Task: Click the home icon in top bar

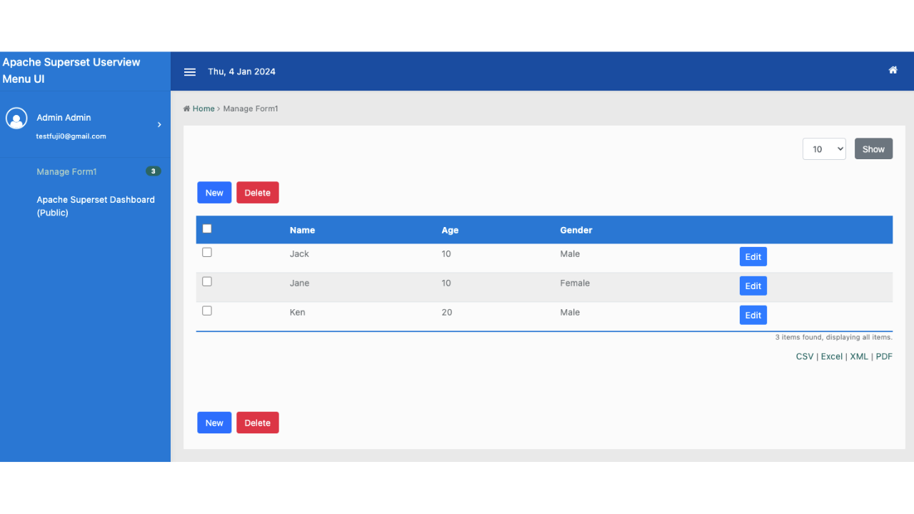Action: point(893,70)
